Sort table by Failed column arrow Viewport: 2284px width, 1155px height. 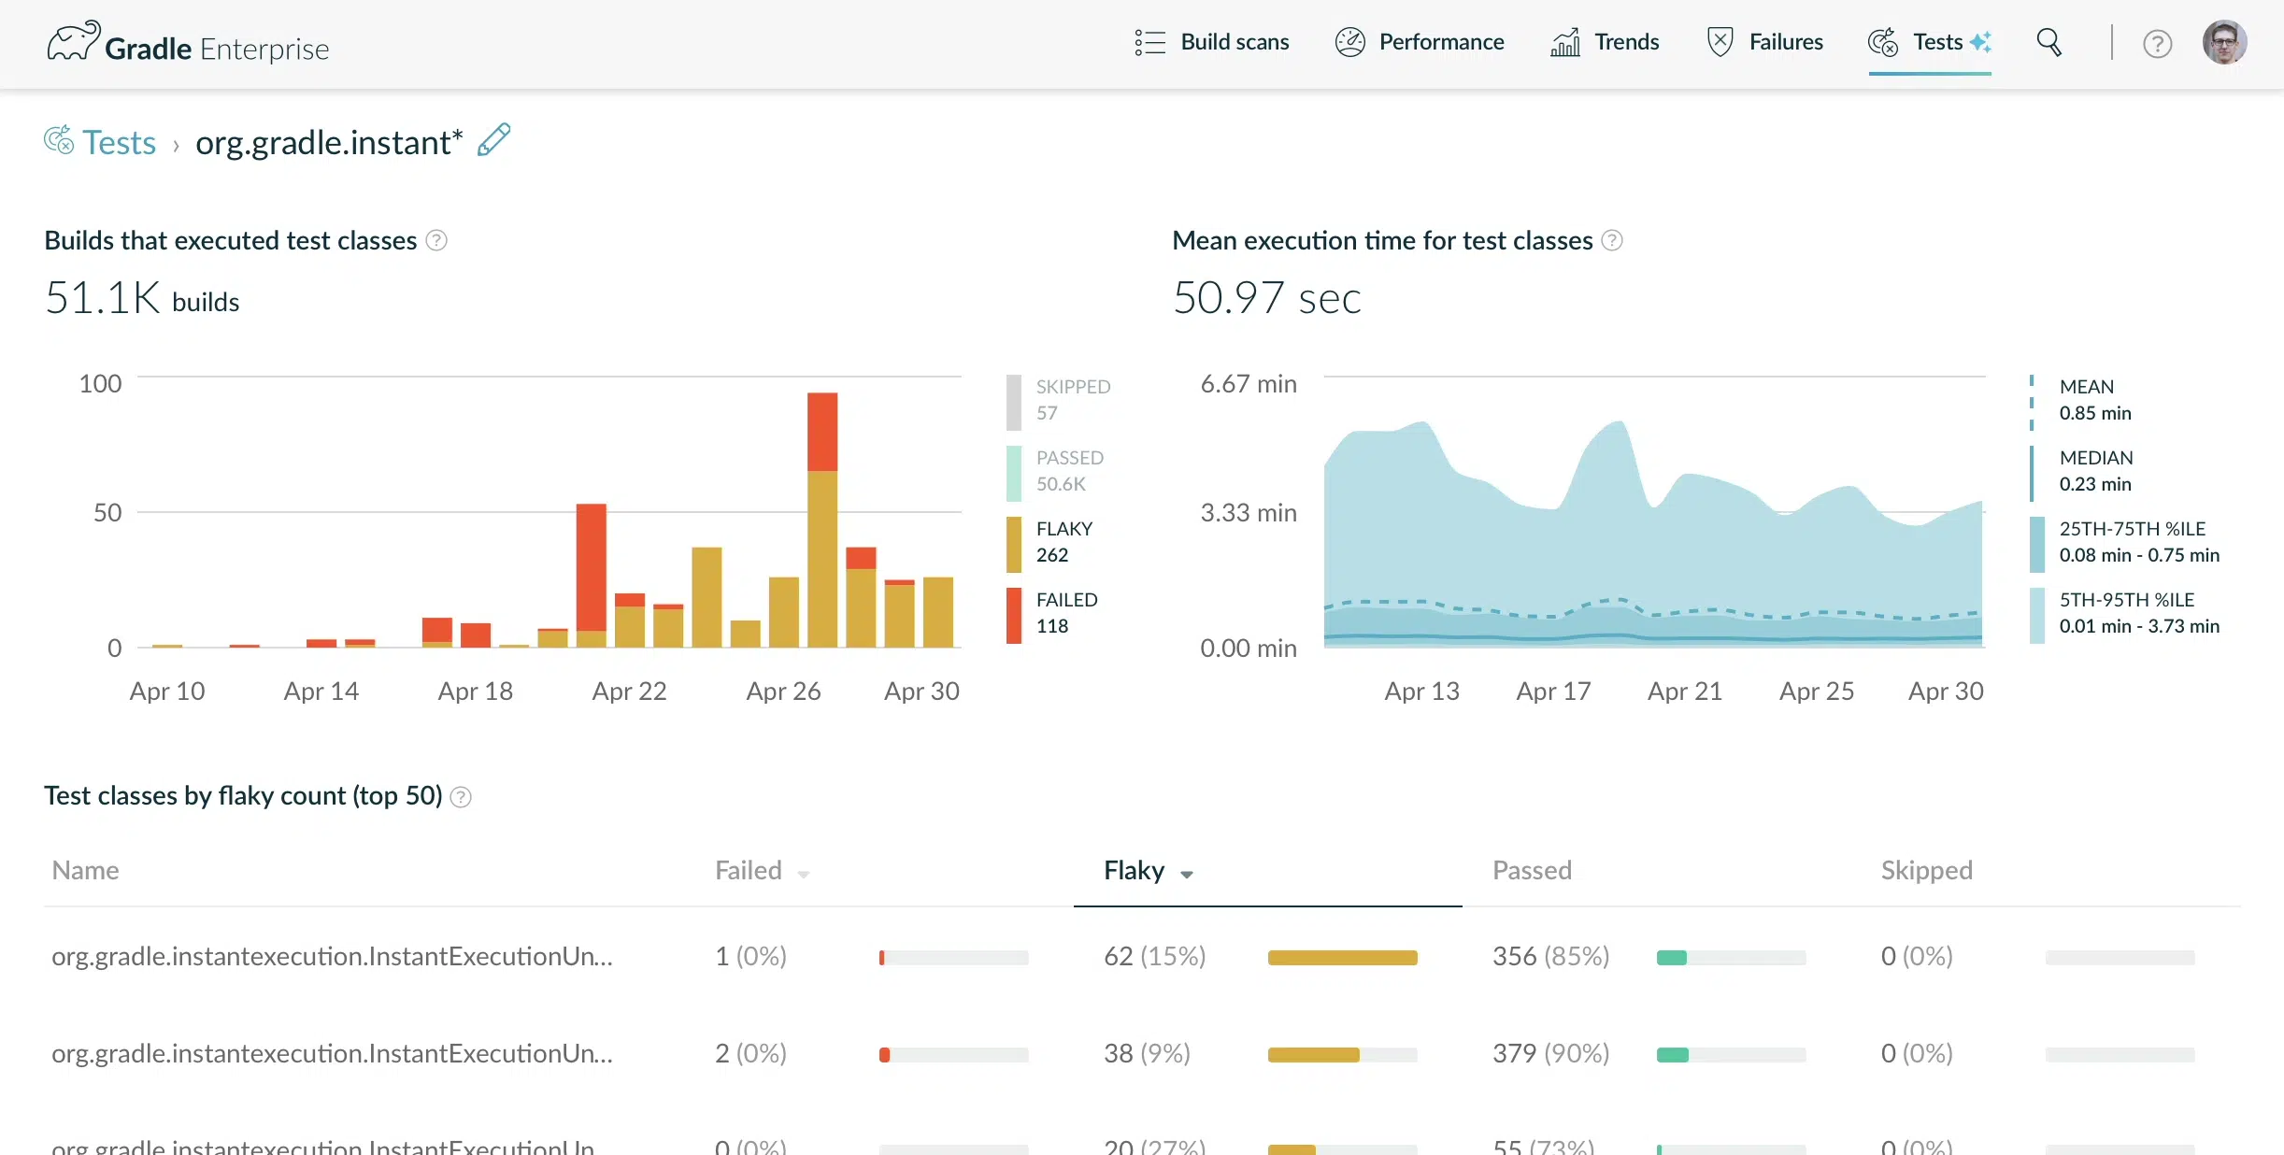[x=803, y=874]
